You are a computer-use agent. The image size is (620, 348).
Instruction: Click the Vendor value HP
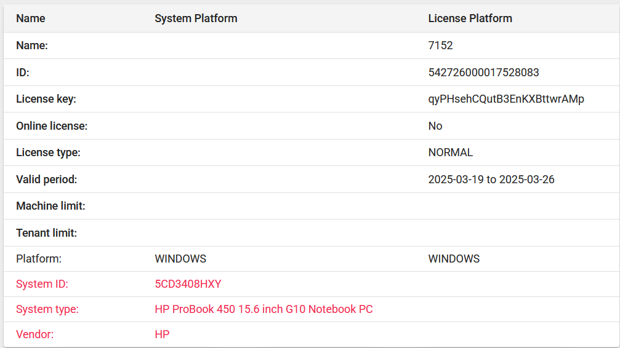point(162,334)
